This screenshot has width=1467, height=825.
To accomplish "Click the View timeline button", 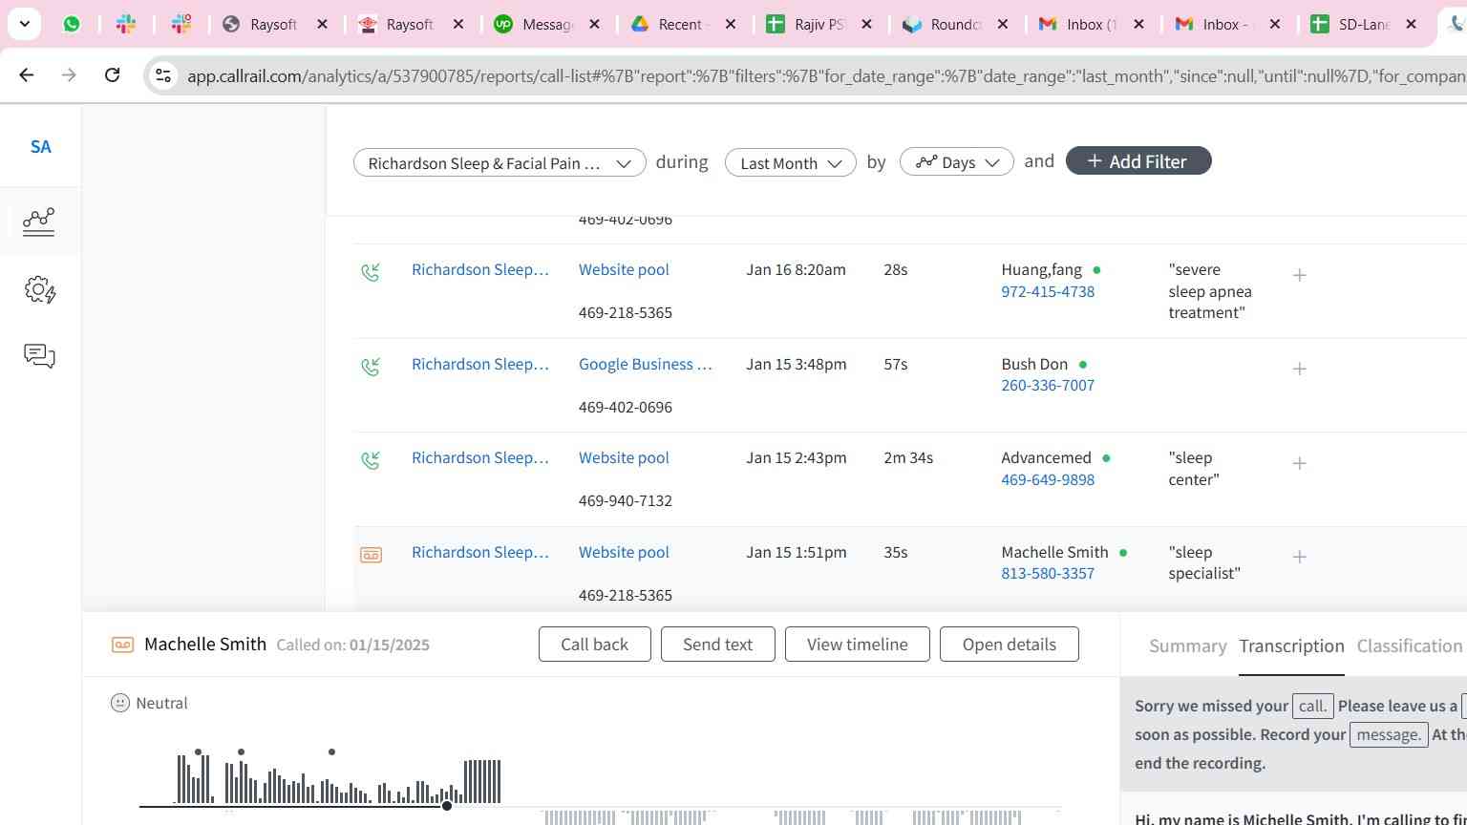I will pos(857,644).
